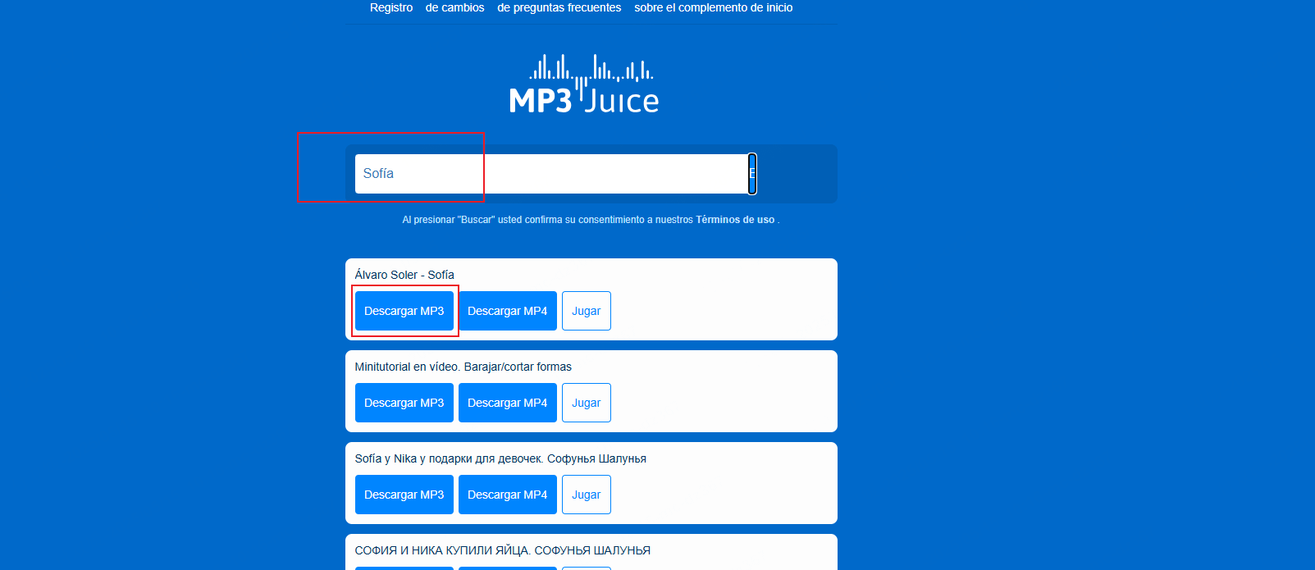Image resolution: width=1315 pixels, height=570 pixels.
Task: Descargar MP3 for Álvaro Soler - Sofía
Action: (x=404, y=311)
